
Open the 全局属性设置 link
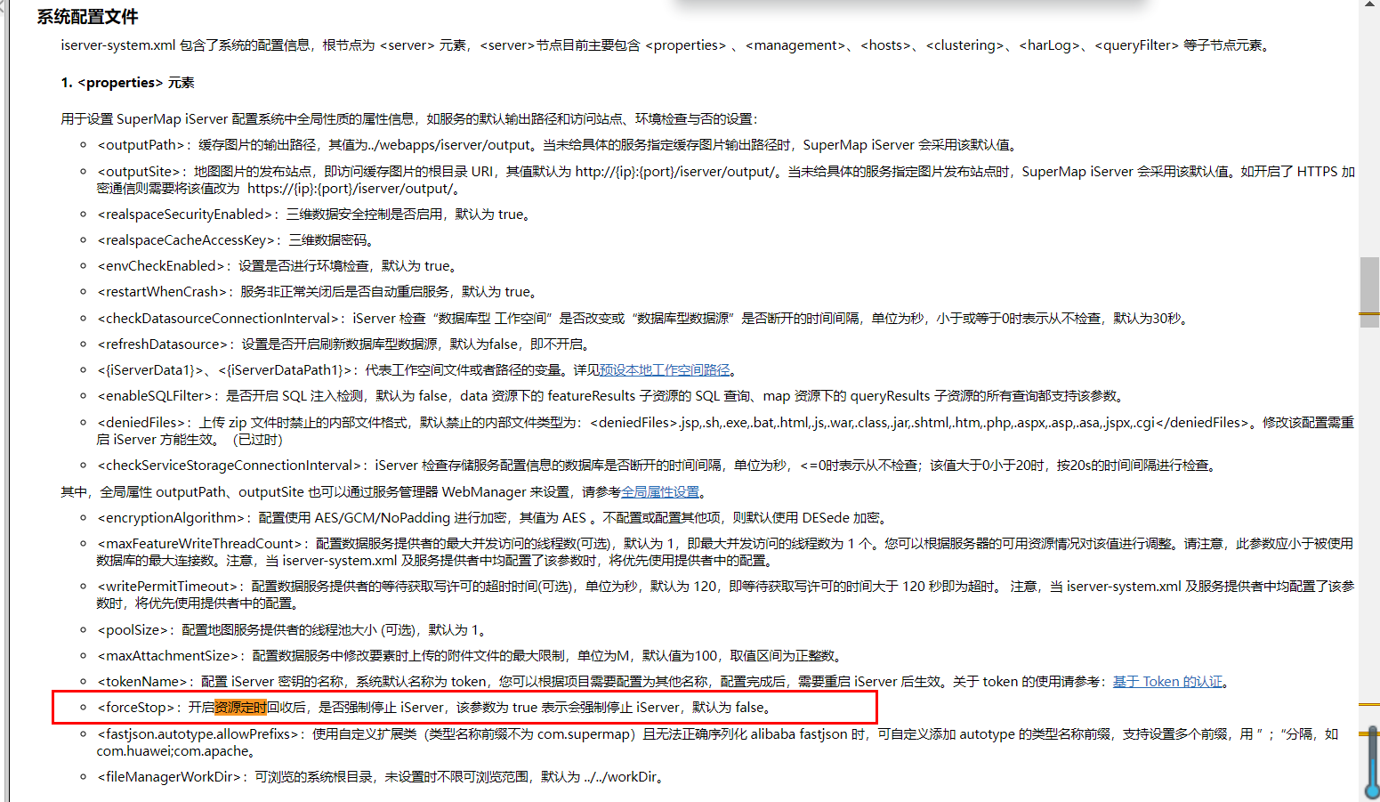[660, 492]
